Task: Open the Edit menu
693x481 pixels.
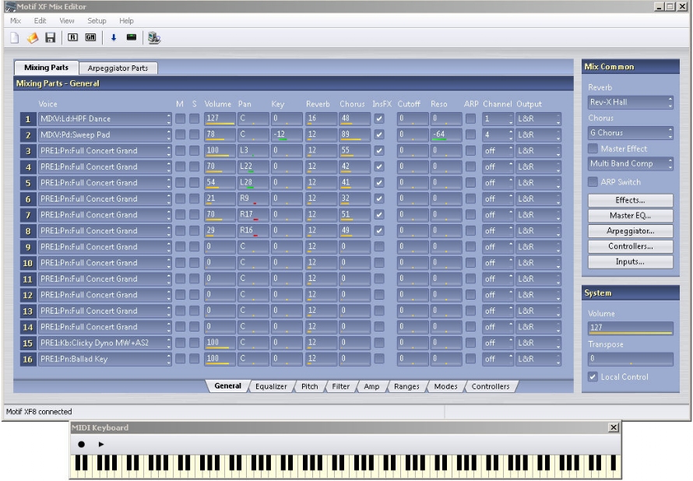Action: (x=40, y=21)
